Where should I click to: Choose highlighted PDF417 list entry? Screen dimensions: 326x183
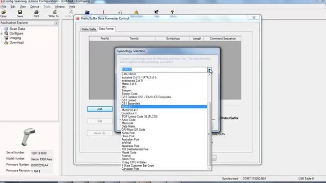pos(164,107)
